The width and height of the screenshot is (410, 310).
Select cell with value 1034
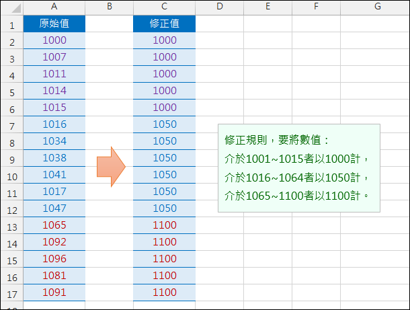54,141
